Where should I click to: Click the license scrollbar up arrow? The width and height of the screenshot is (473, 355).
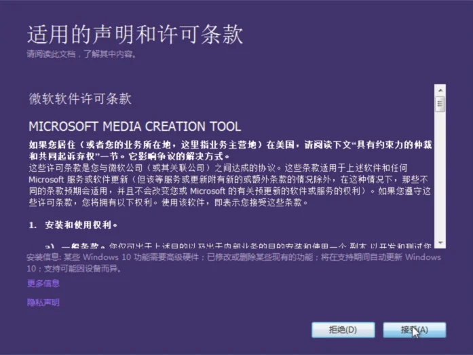[440, 90]
